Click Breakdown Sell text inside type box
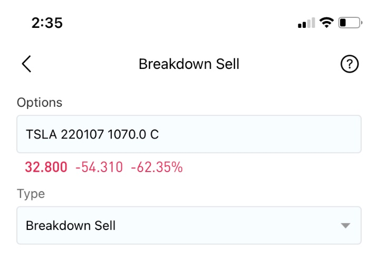The image size is (378, 260). (x=71, y=226)
